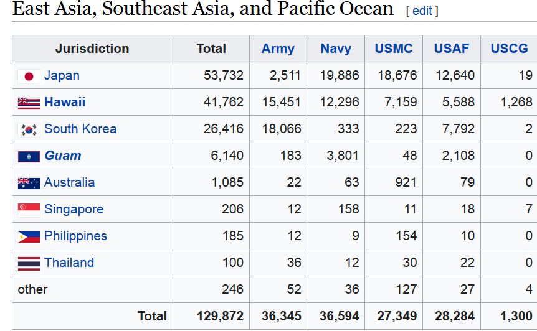Select South Korea's Army value 18,066
537x331 pixels.
[282, 129]
